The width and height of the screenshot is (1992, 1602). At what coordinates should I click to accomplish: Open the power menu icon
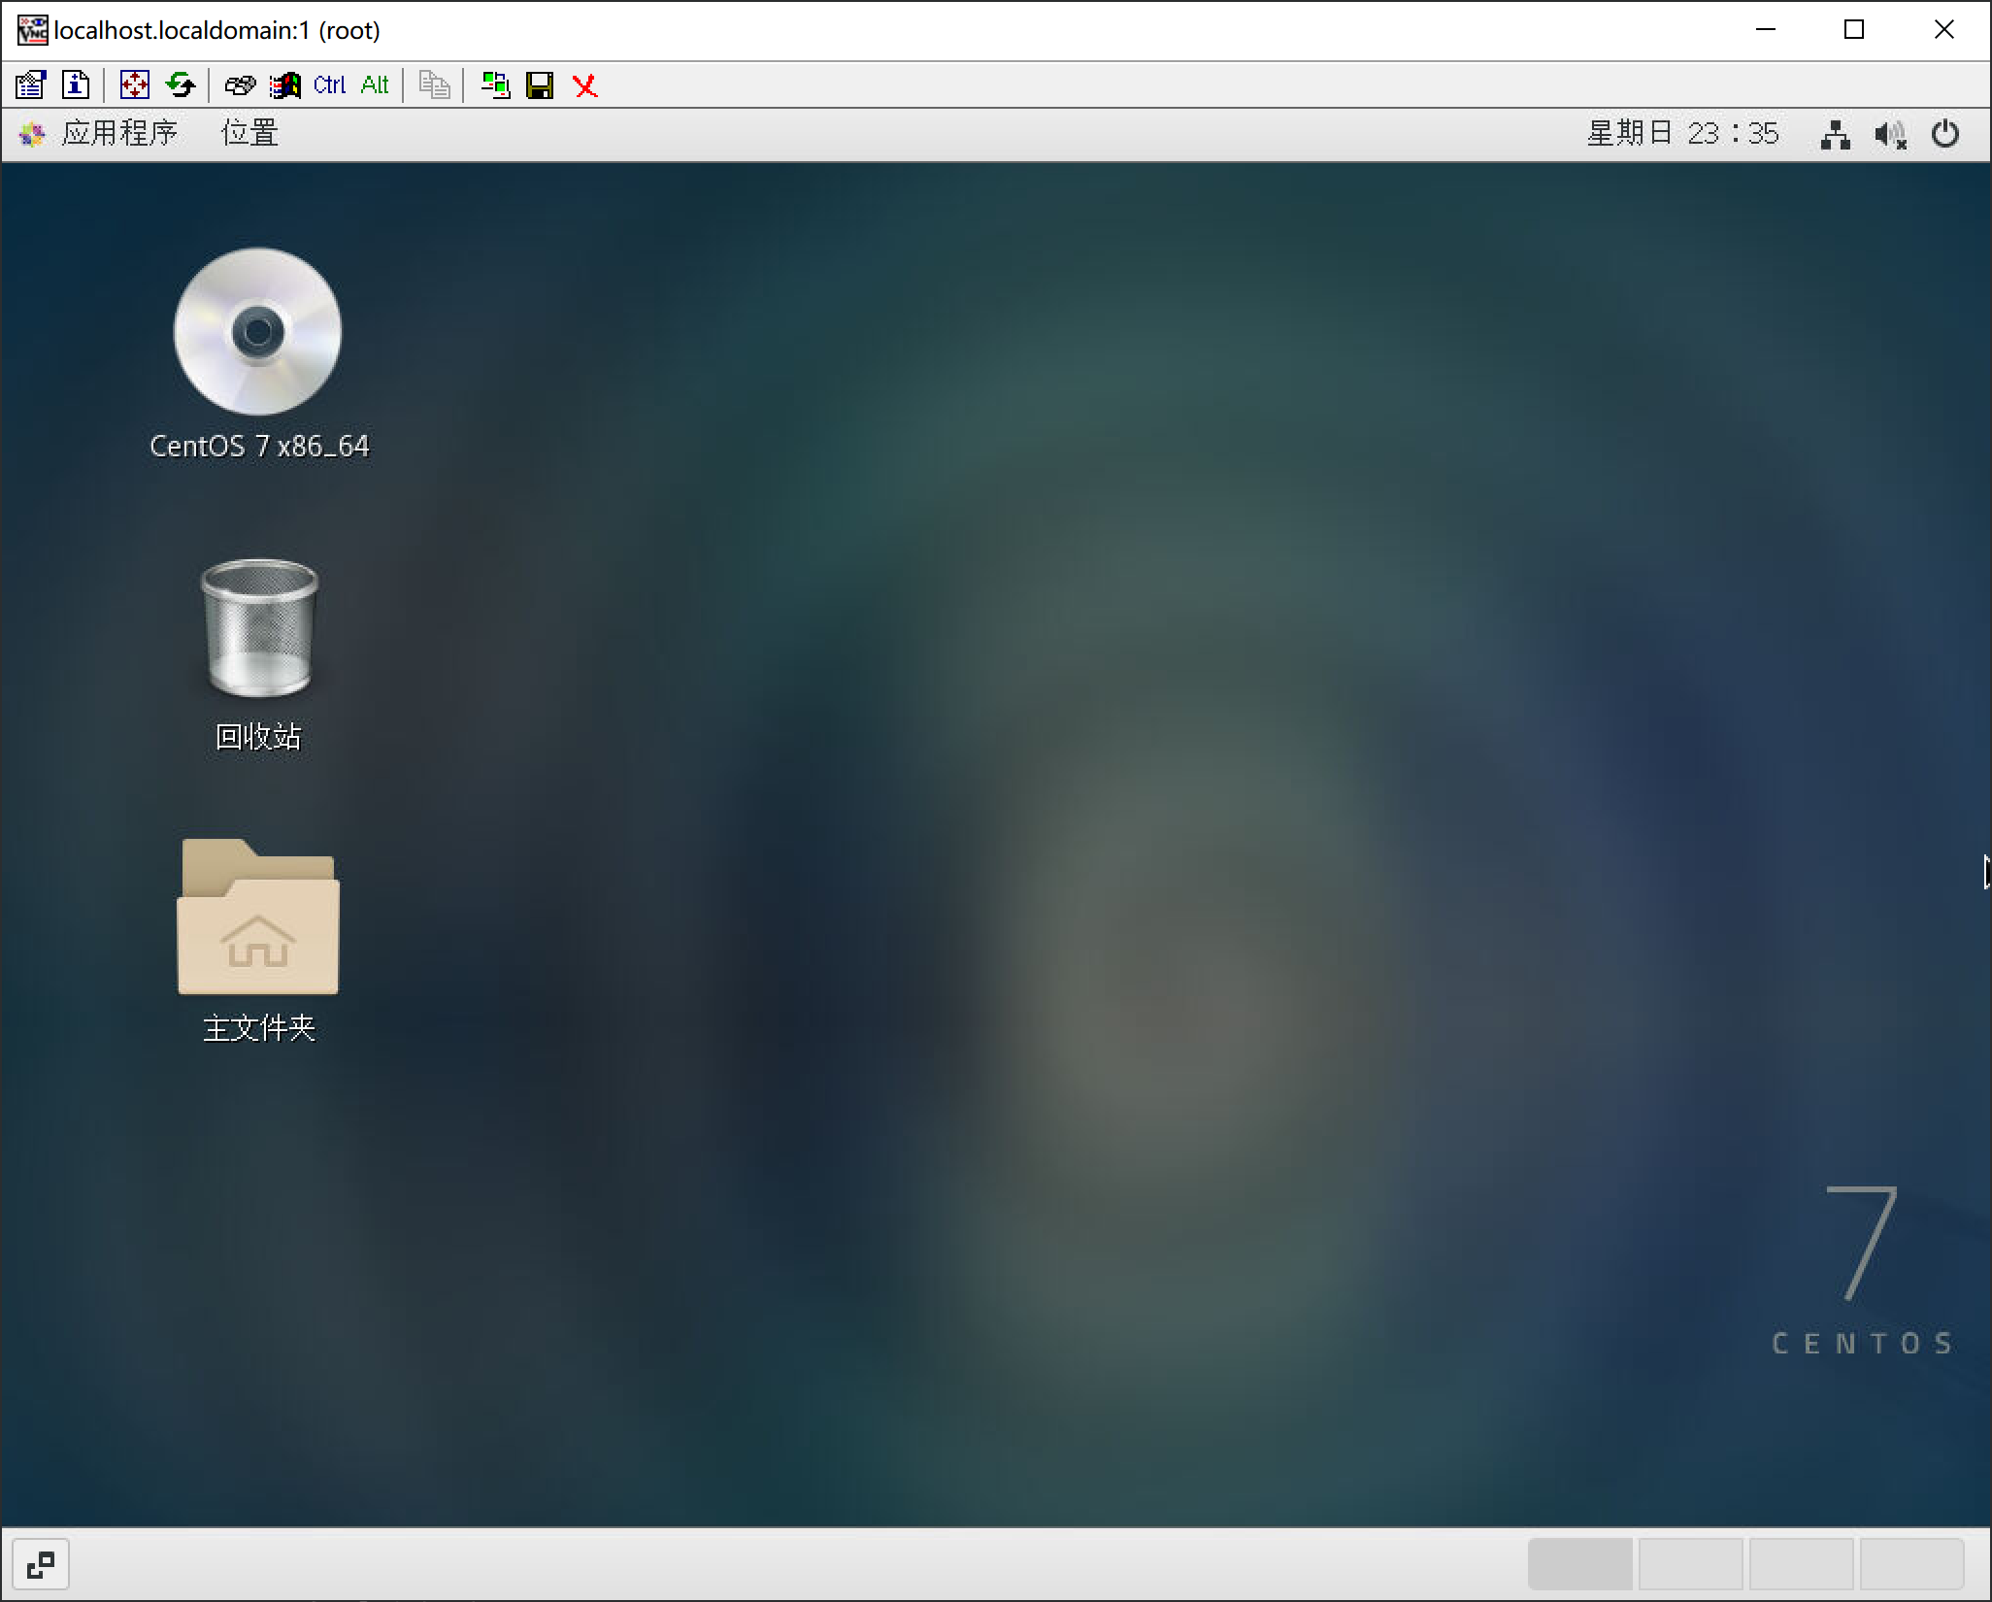point(1944,134)
